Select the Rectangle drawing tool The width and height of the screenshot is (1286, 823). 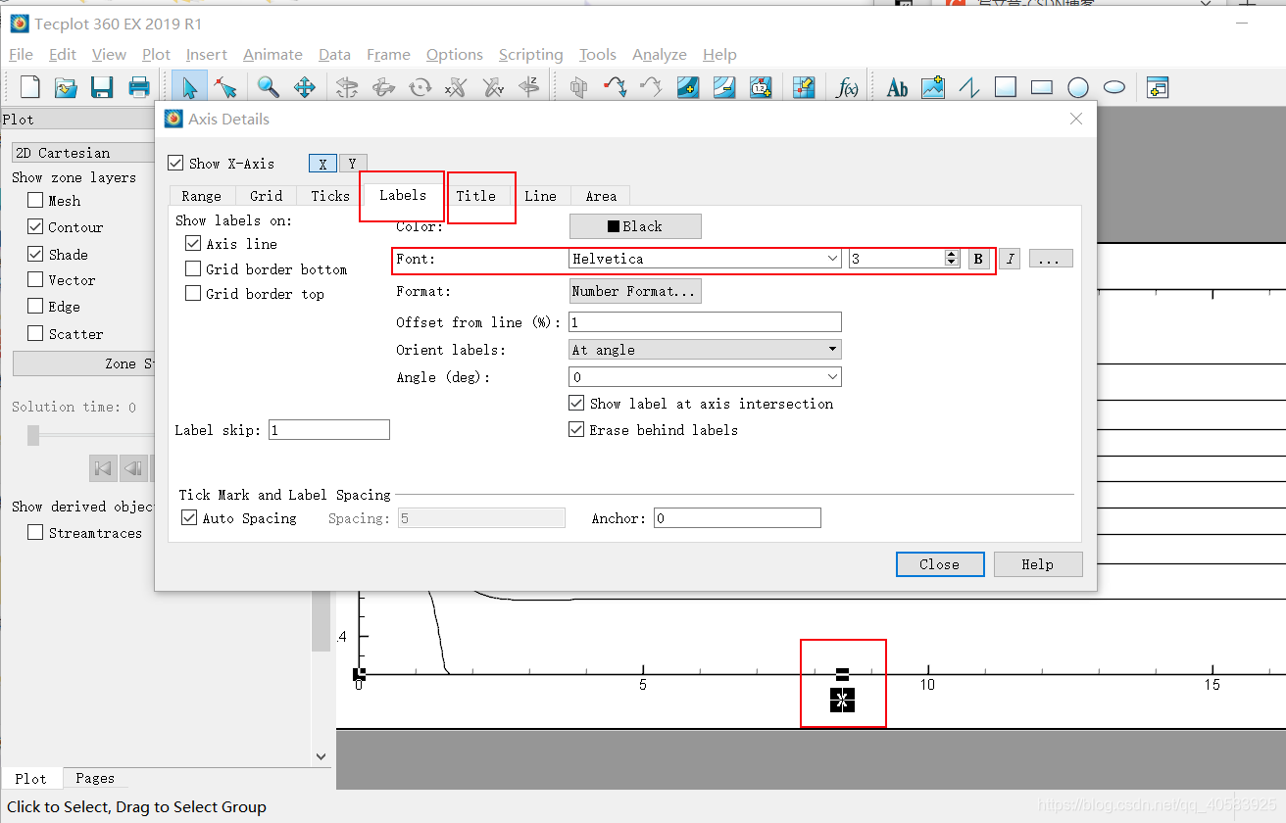[x=1041, y=87]
